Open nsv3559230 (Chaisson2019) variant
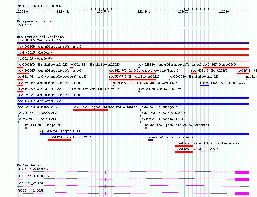This screenshot has width=257, height=197. [x=161, y=119]
